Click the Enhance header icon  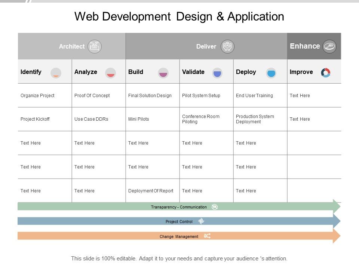coord(329,46)
